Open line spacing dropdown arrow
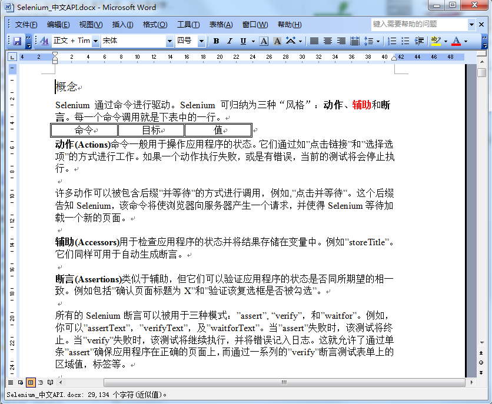Screen dimensions: 492x404 (x=378, y=41)
